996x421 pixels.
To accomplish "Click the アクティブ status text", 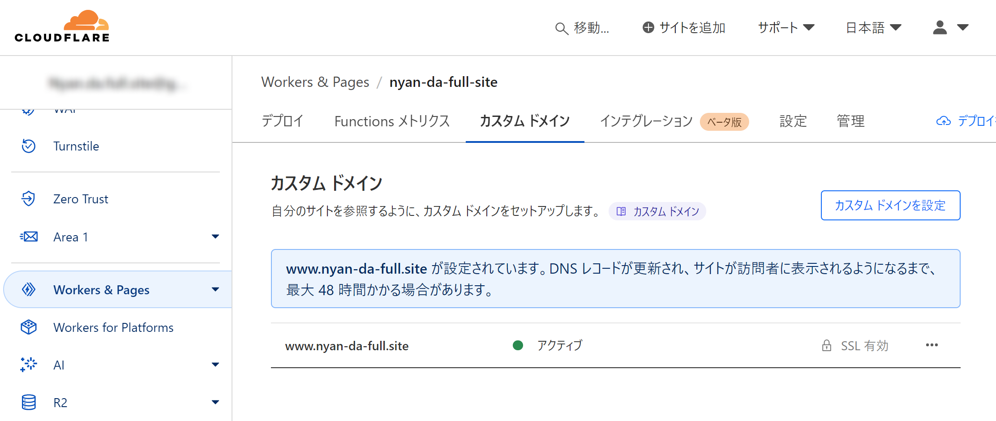I will (560, 345).
